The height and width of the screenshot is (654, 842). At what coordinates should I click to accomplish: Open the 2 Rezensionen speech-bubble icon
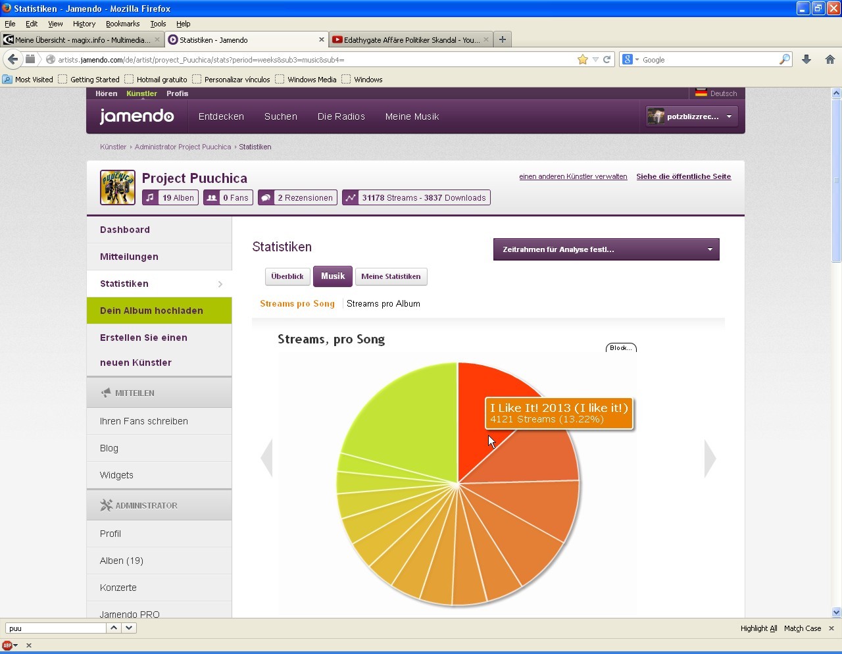point(265,197)
